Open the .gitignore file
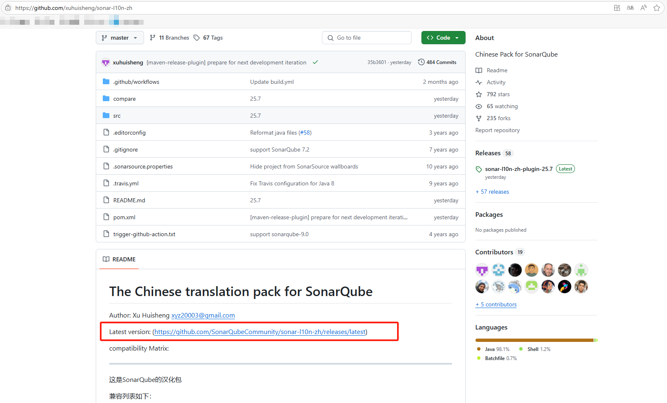 pyautogui.click(x=125, y=149)
